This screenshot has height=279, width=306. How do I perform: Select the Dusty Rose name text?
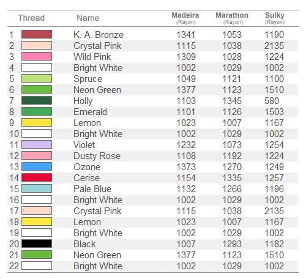coord(97,156)
